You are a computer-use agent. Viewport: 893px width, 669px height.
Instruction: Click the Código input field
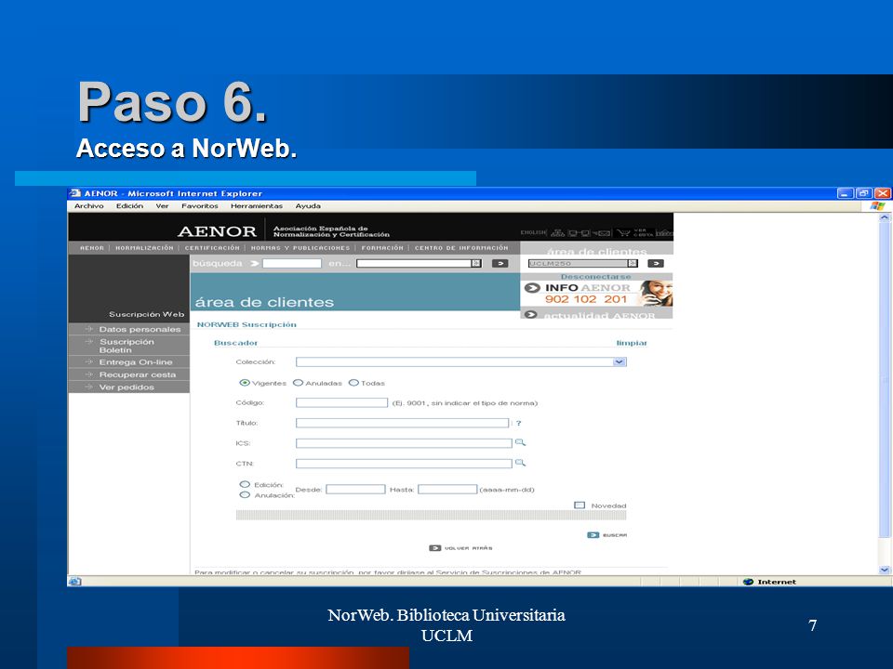coord(341,402)
